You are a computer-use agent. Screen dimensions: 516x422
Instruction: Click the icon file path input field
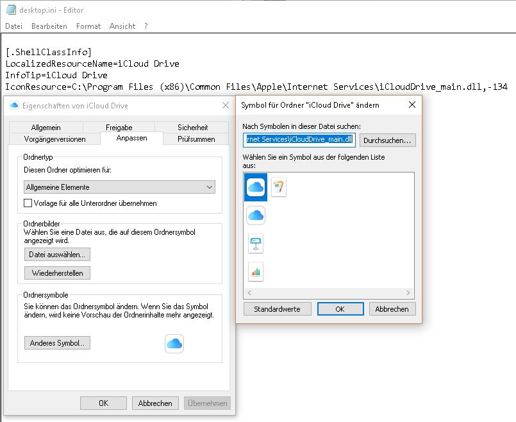coord(299,140)
